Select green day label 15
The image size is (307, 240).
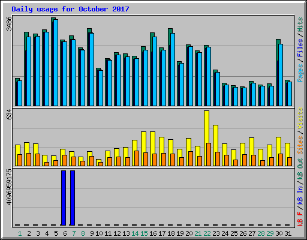pos(144,233)
